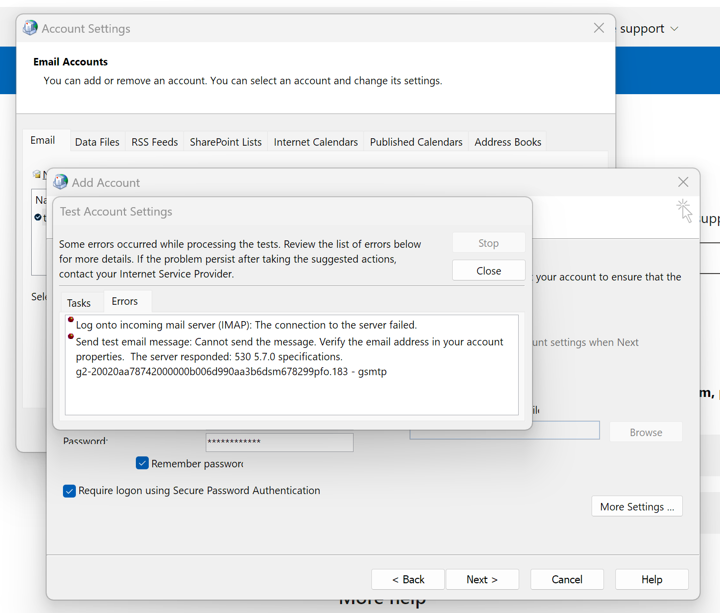Image resolution: width=720 pixels, height=613 pixels.
Task: Click the Account Settings window icon
Action: (x=30, y=28)
